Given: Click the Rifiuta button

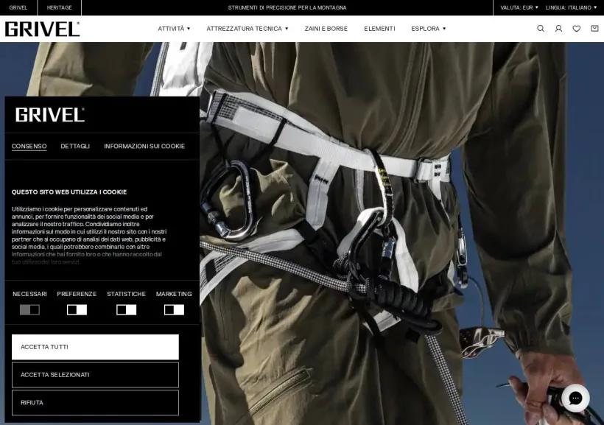Looking at the screenshot, I should [x=95, y=402].
